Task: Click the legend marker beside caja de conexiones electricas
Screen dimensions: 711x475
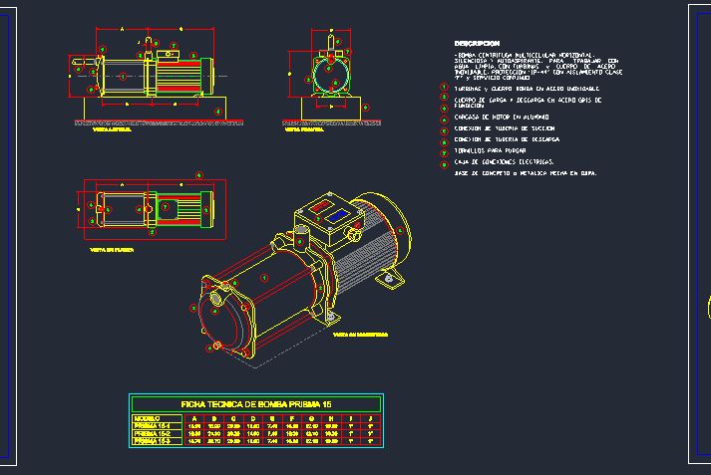Action: coord(445,162)
